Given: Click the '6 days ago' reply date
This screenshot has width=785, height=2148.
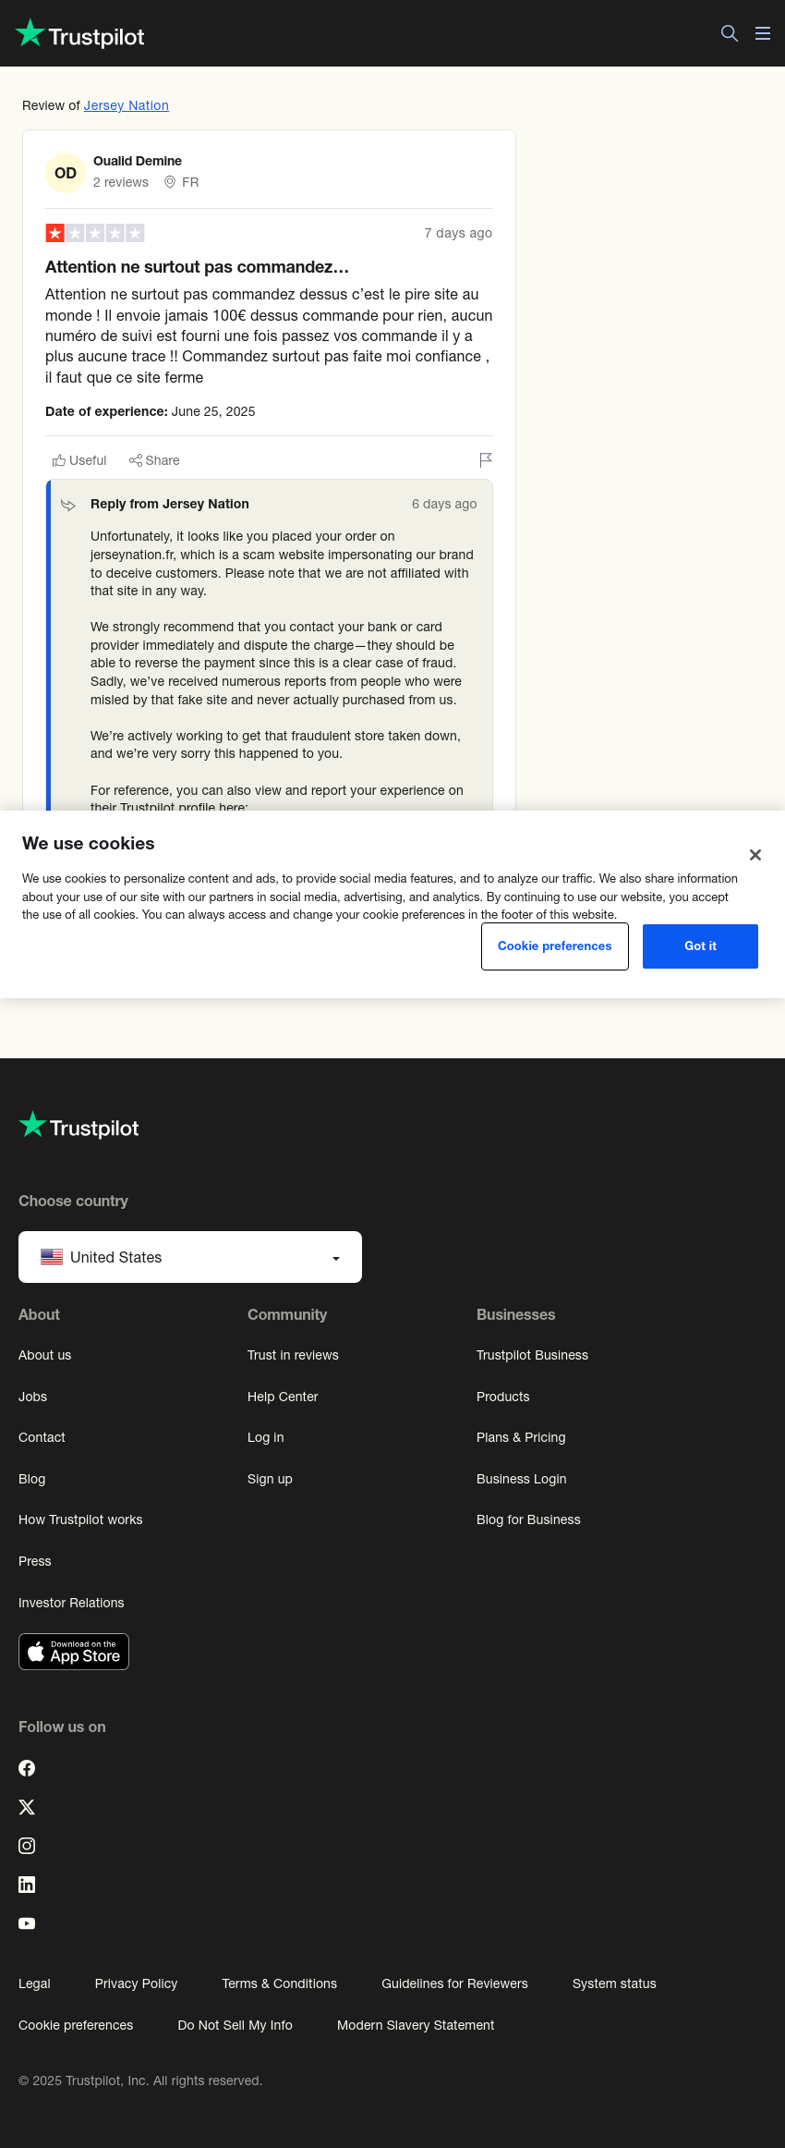Looking at the screenshot, I should click(444, 504).
